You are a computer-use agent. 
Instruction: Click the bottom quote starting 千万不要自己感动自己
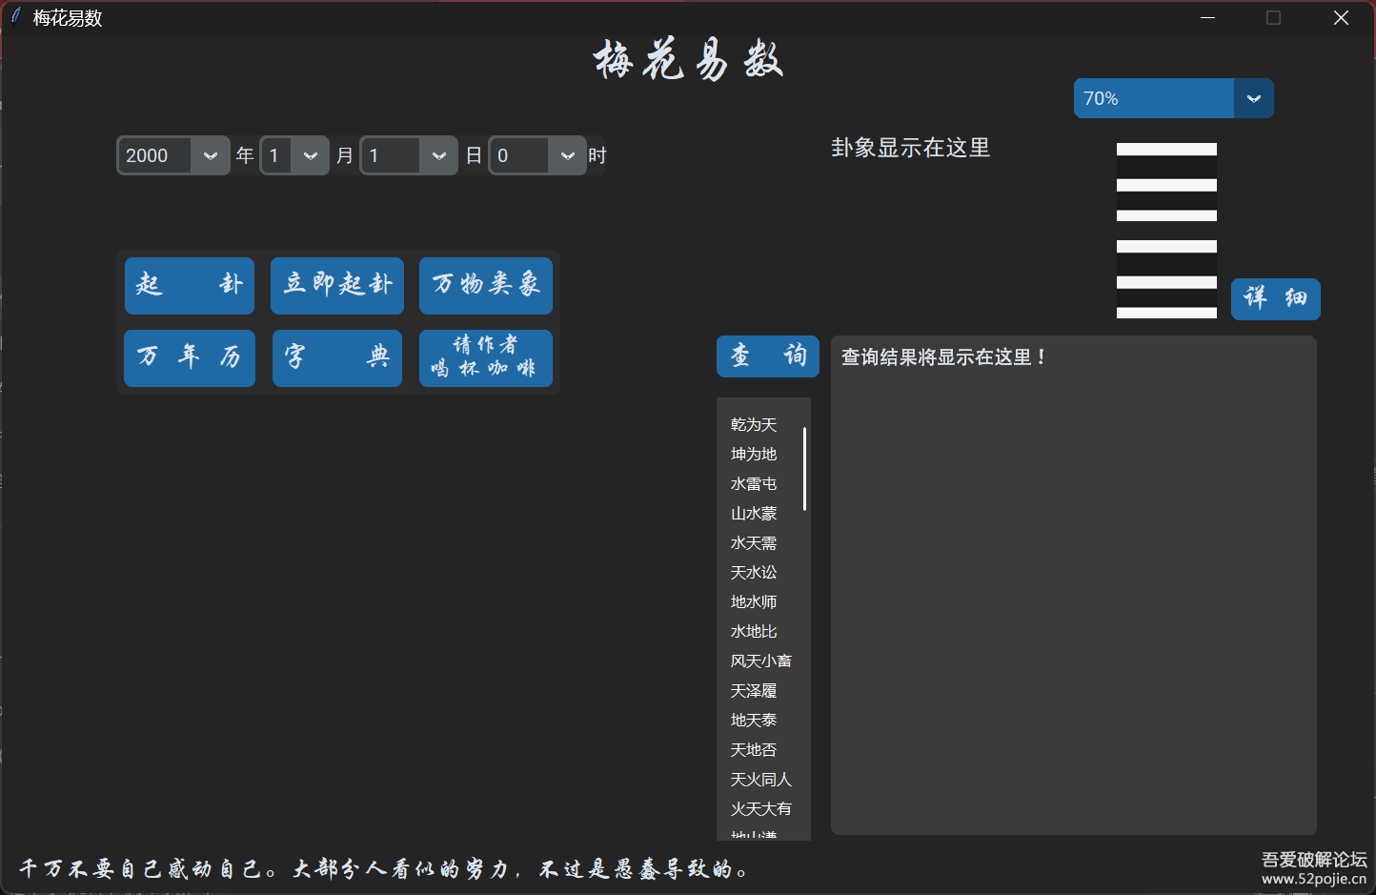[x=384, y=869]
